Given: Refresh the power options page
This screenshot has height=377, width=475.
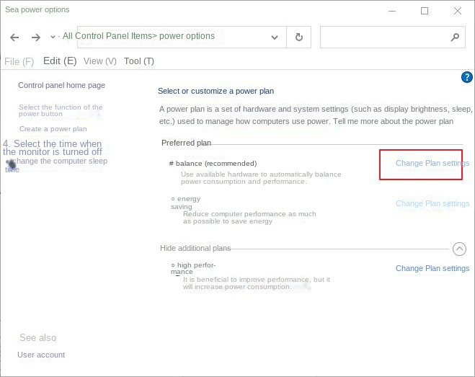Looking at the screenshot, I should [299, 37].
